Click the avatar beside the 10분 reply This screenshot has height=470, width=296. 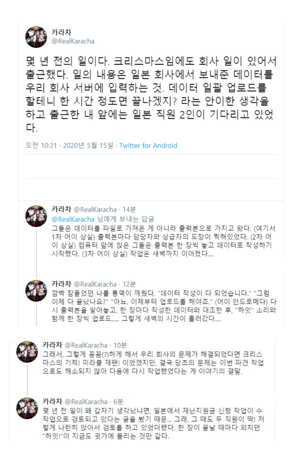click(x=27, y=352)
